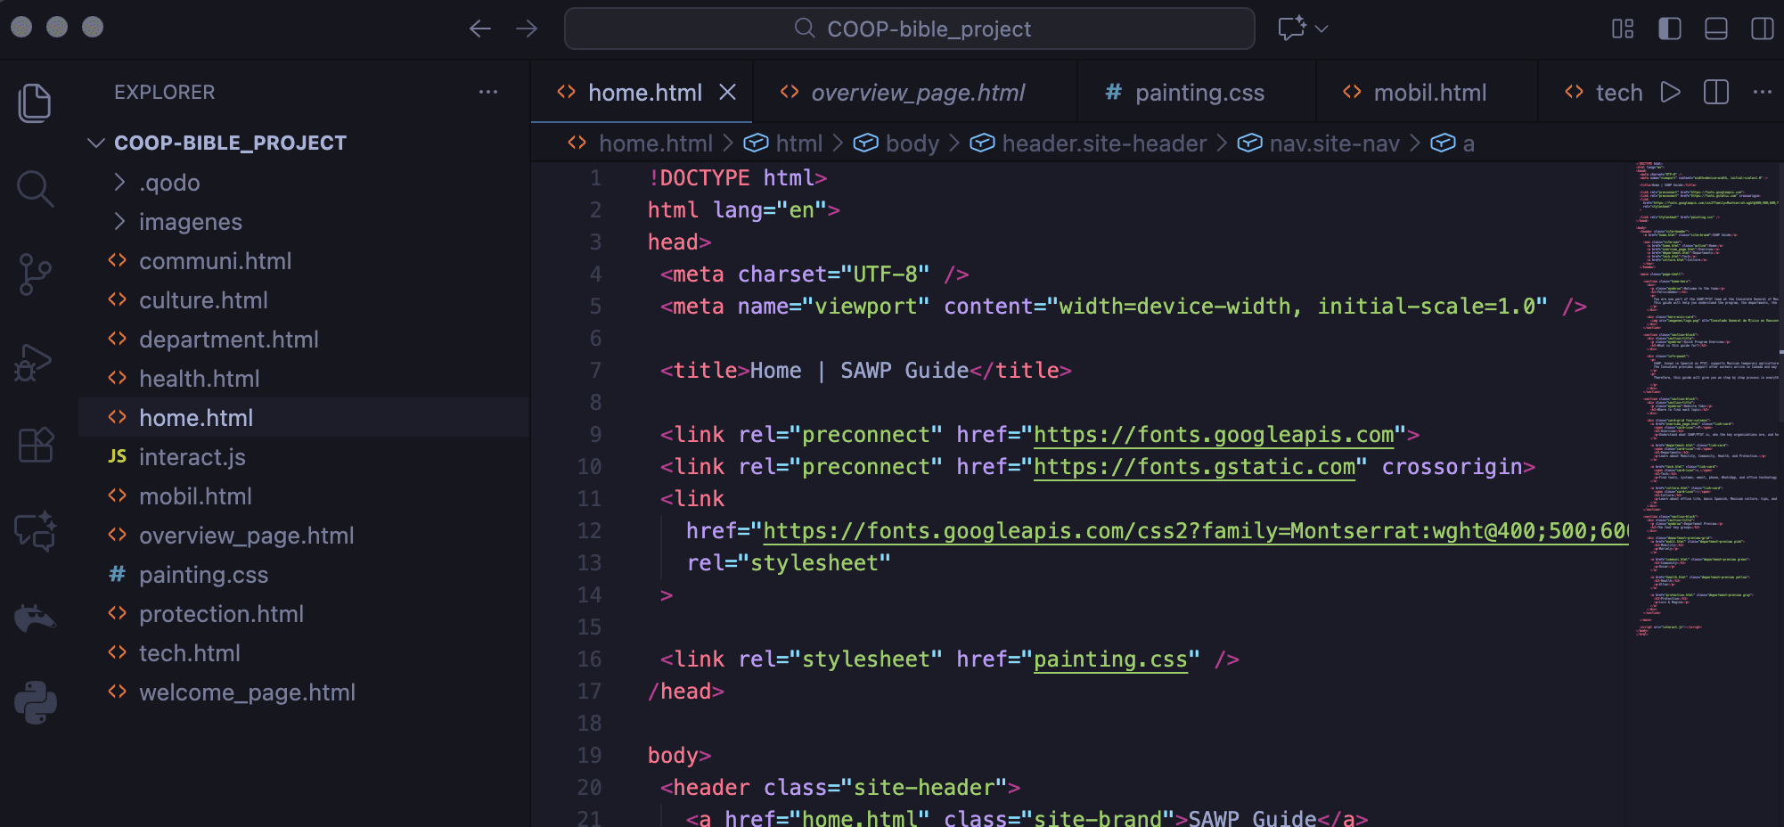This screenshot has height=827, width=1784.
Task: Click the header.site-header breadcrumb
Action: (1089, 143)
